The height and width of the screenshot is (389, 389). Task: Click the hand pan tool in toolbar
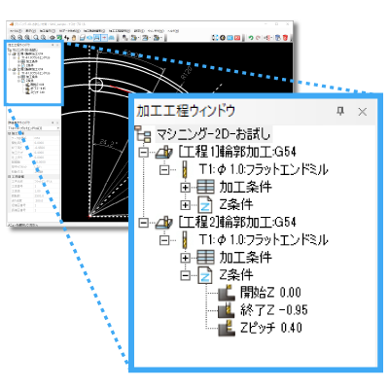74,38
